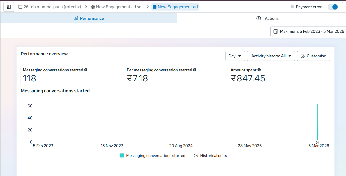
Task: Switch to the Performance tab
Action: (x=89, y=18)
